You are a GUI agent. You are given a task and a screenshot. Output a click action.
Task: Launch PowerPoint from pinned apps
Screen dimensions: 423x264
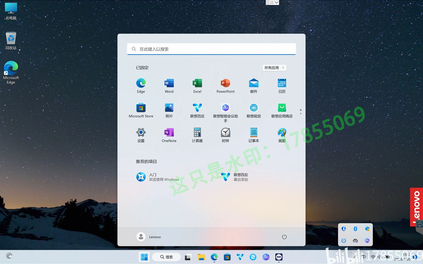(226, 86)
